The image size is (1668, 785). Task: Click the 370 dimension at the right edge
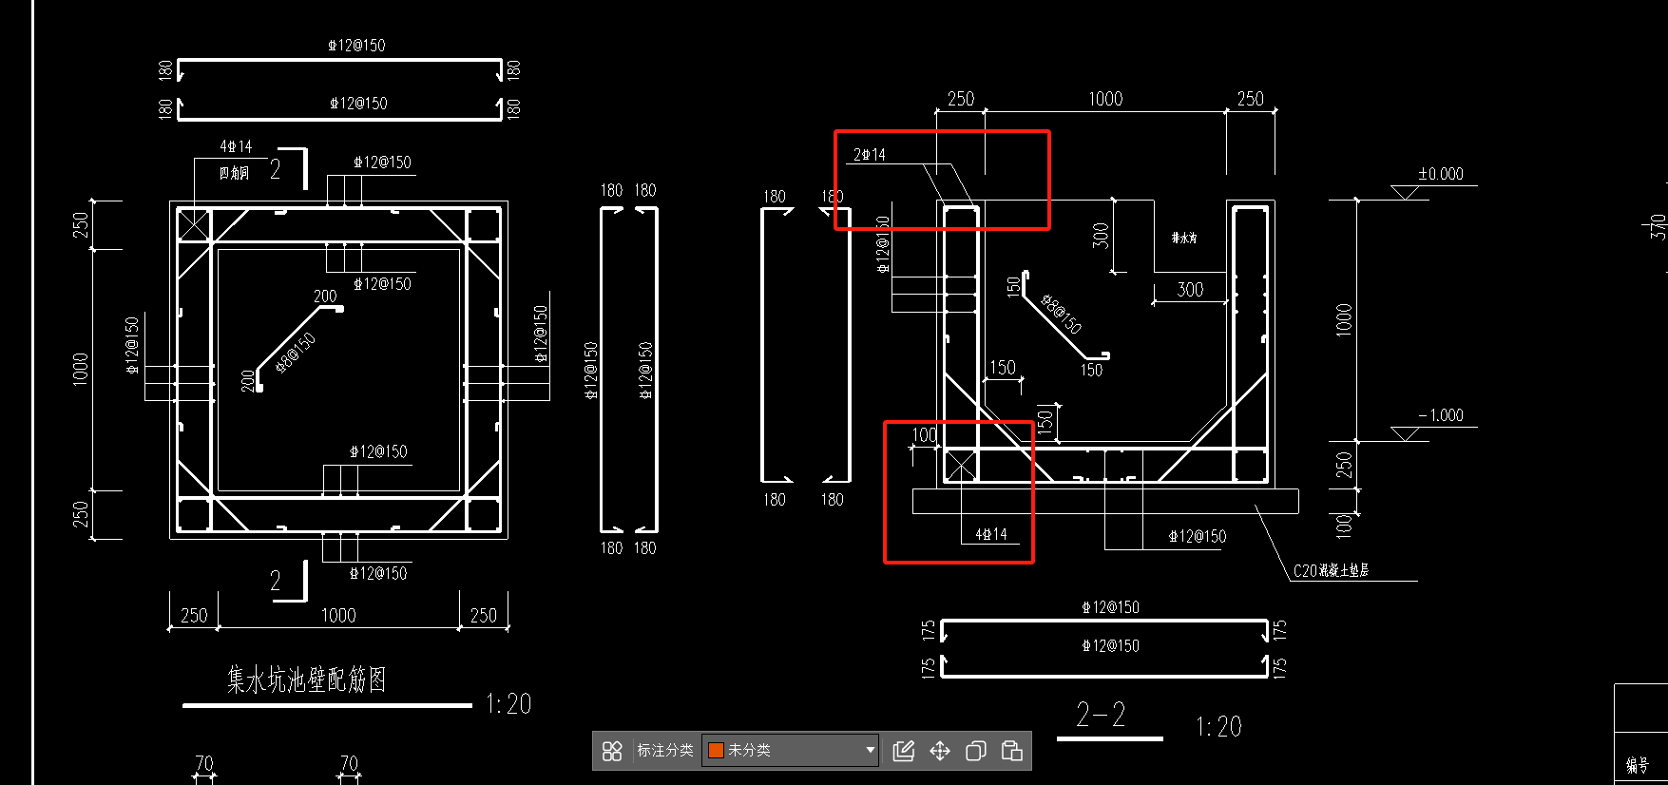[1658, 226]
